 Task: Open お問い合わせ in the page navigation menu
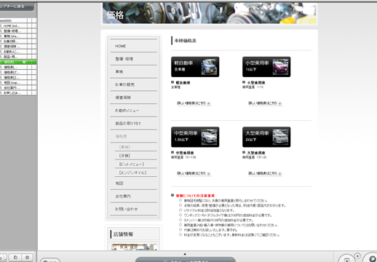click(x=133, y=209)
